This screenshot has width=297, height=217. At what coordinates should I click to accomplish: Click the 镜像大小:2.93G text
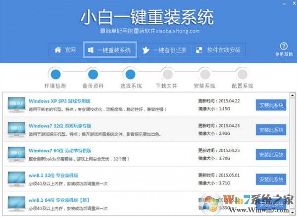pos(214,133)
